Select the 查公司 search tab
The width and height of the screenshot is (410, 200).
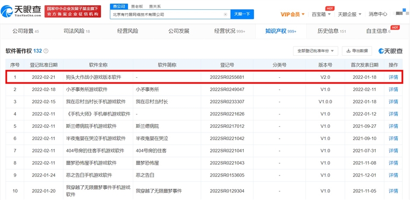coord(119,6)
